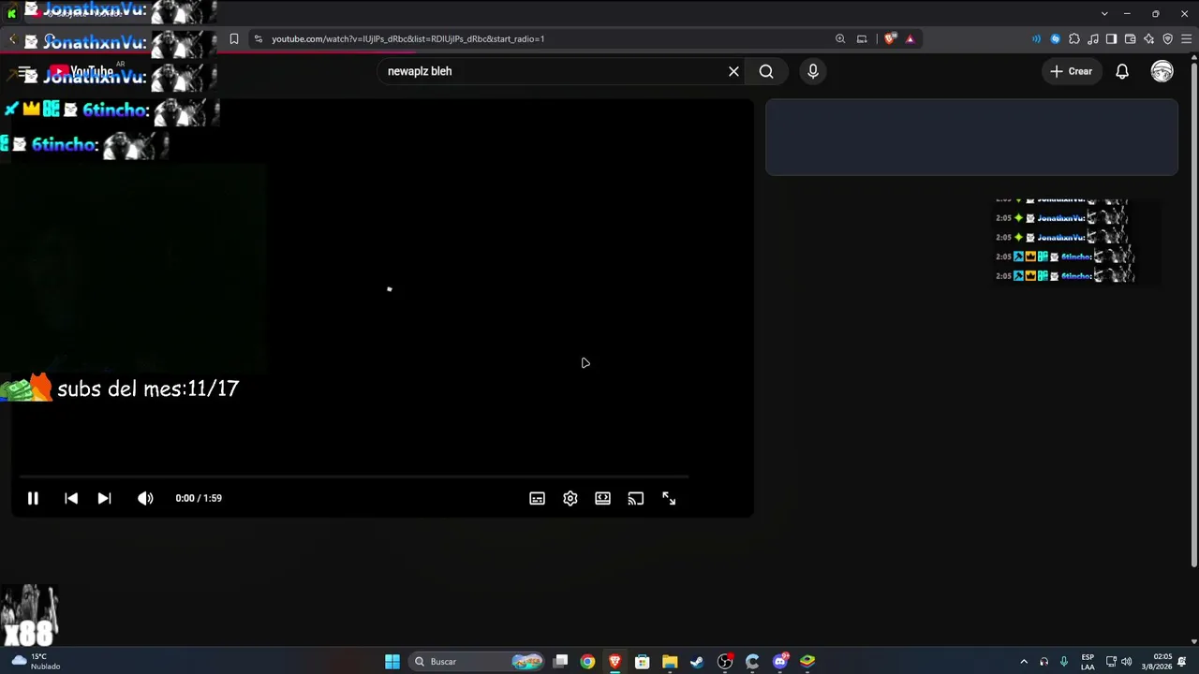Toggle the browser sidebar panel
Viewport: 1199px width, 674px height.
(1111, 39)
